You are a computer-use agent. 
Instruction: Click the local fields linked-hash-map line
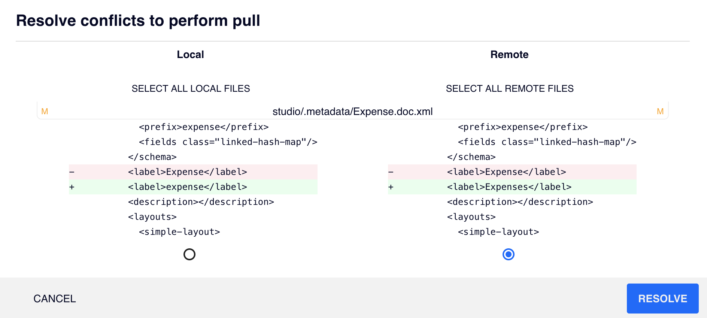(x=228, y=142)
